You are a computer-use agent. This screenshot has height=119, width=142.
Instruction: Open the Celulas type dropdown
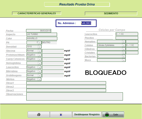124,45
